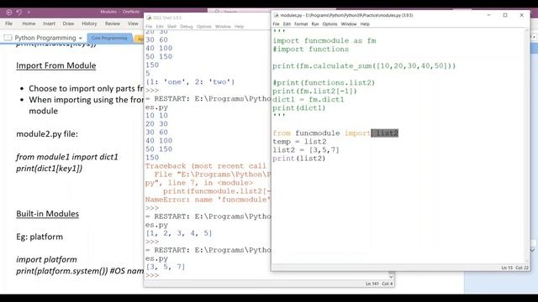Open OneNote Review tab
Screen dimensions: 538x302
pos(113,23)
